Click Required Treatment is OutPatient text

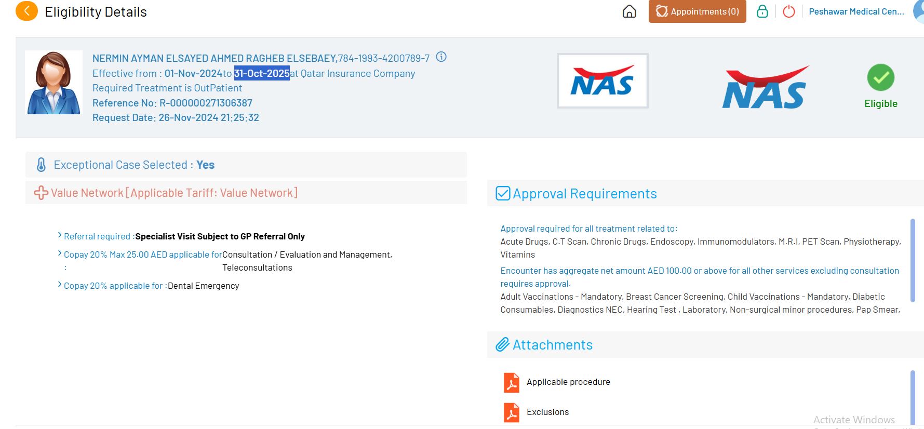pyautogui.click(x=167, y=88)
